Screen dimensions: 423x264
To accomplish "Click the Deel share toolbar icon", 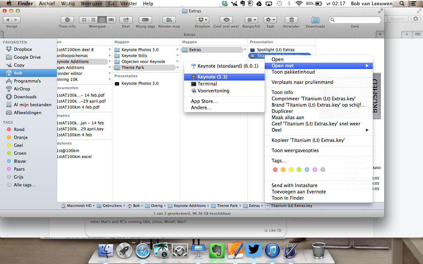I will [x=126, y=20].
